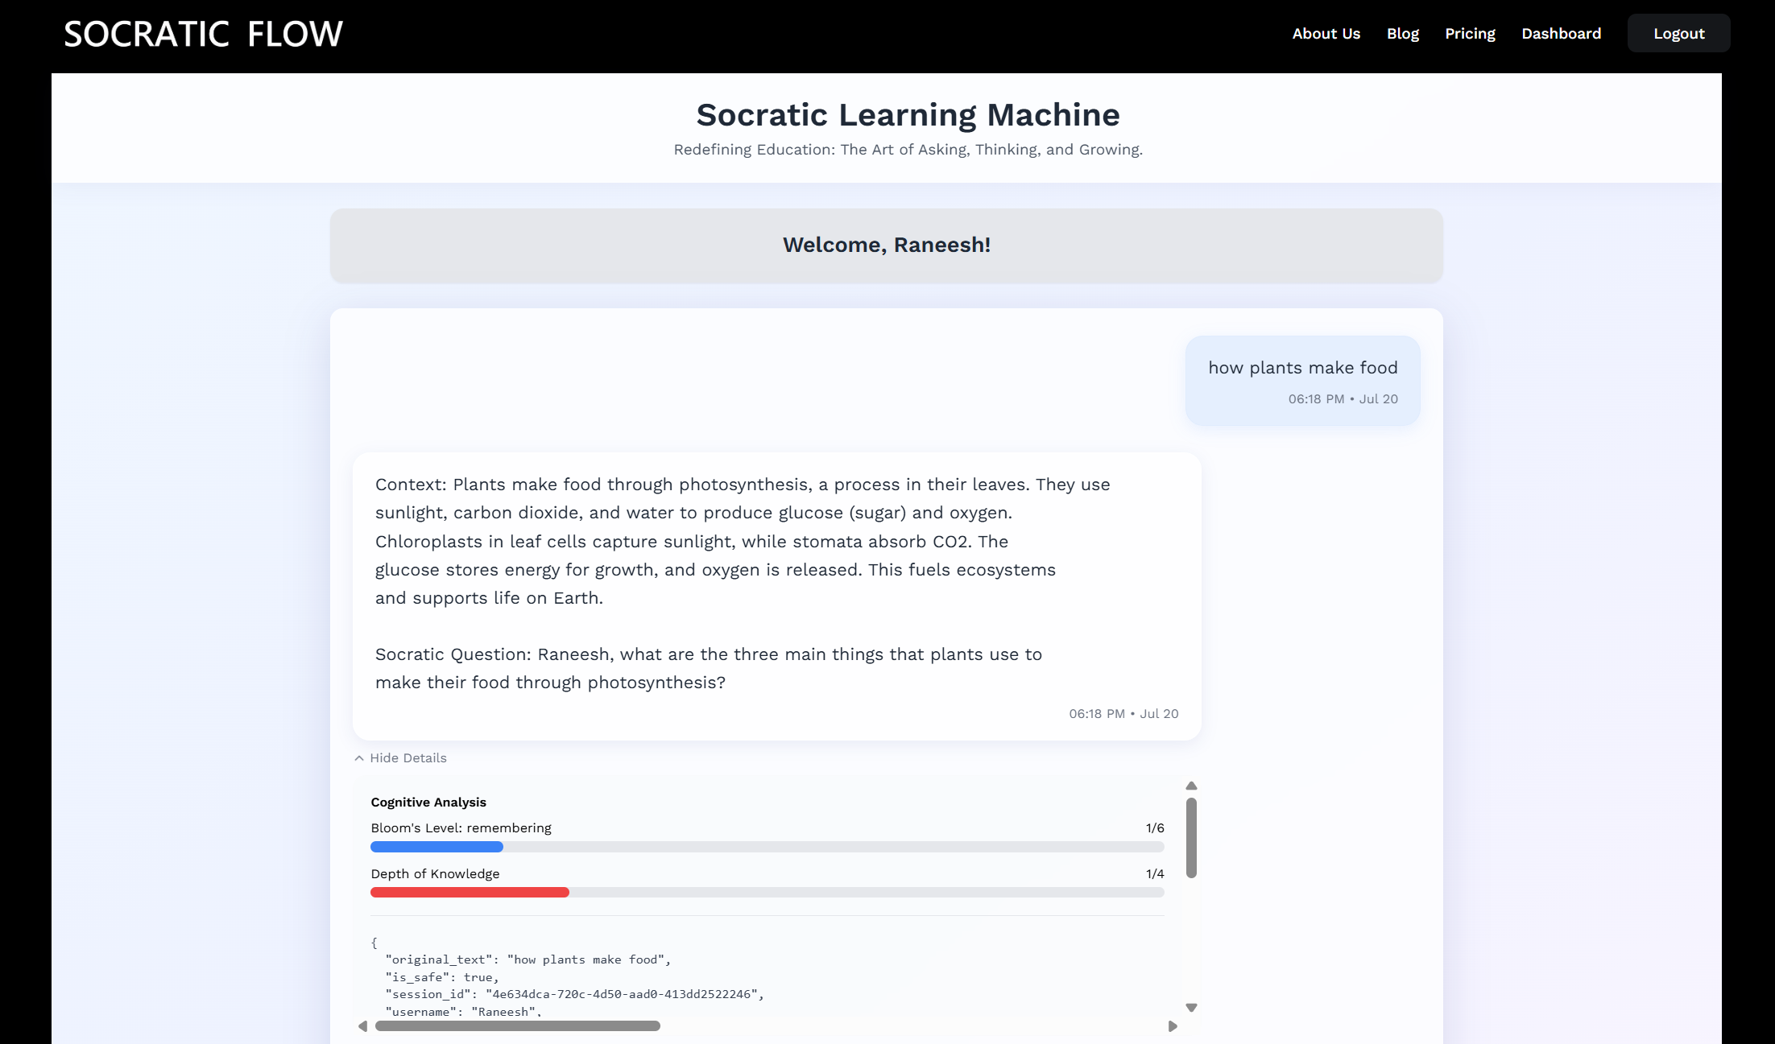Image resolution: width=1775 pixels, height=1044 pixels.
Task: Click the '1/6' Bloom's score value
Action: tap(1155, 828)
